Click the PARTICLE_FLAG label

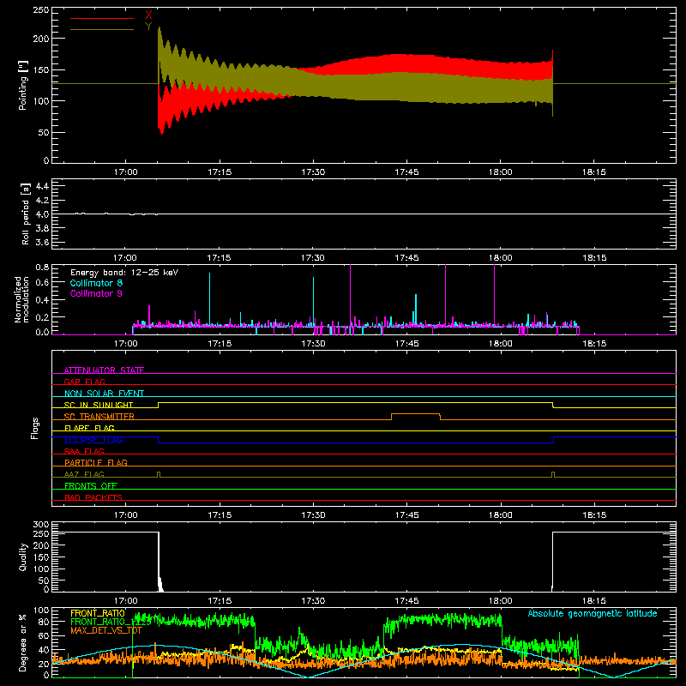96,462
